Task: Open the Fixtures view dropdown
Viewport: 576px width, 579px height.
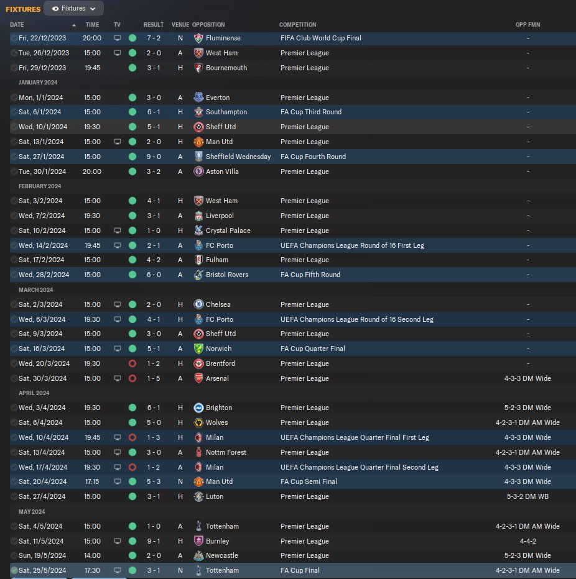Action: pos(73,8)
